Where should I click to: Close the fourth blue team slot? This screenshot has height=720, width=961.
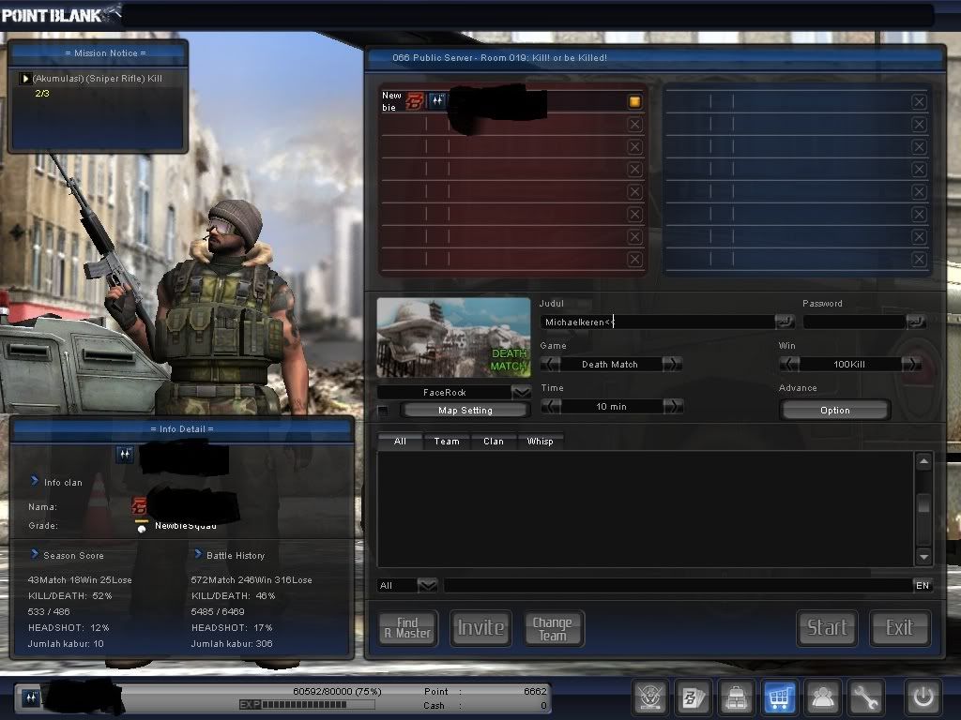coord(919,169)
